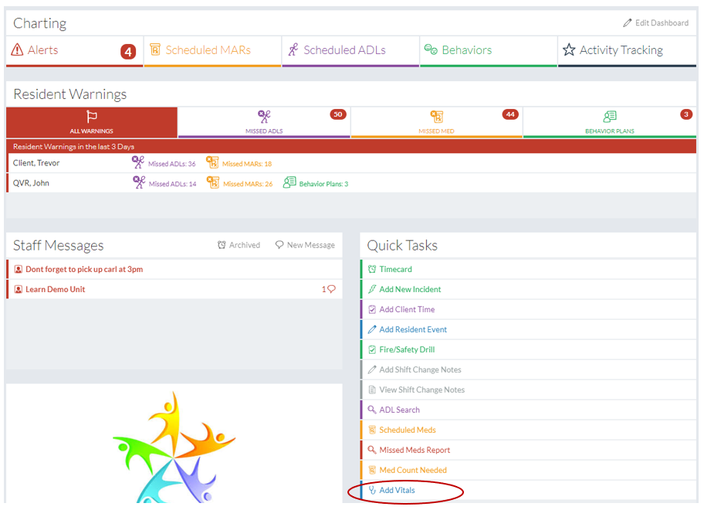The image size is (704, 510).
Task: Open resident Client, Trevor warnings row
Action: coord(36,163)
